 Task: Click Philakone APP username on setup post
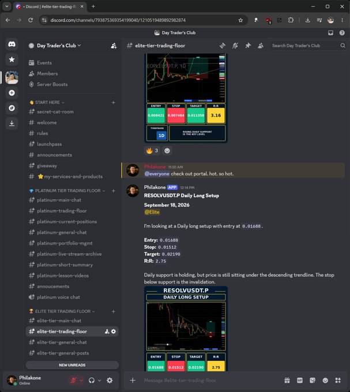[155, 187]
